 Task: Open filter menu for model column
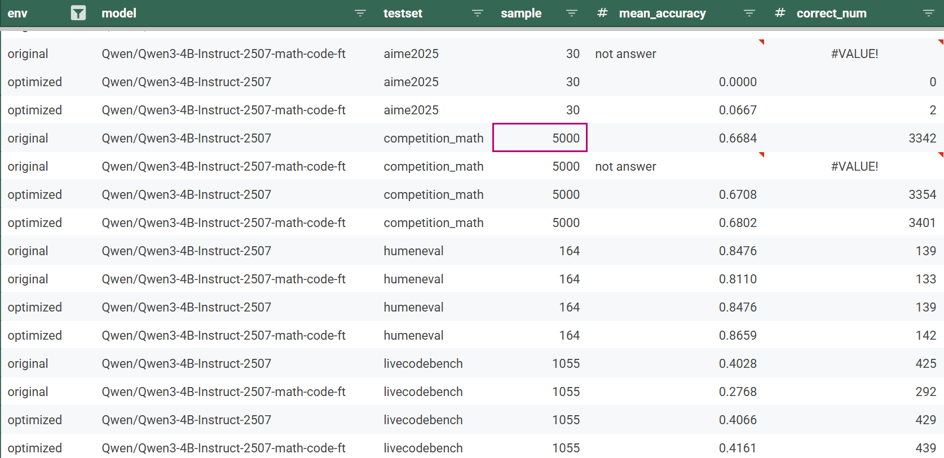(x=360, y=13)
